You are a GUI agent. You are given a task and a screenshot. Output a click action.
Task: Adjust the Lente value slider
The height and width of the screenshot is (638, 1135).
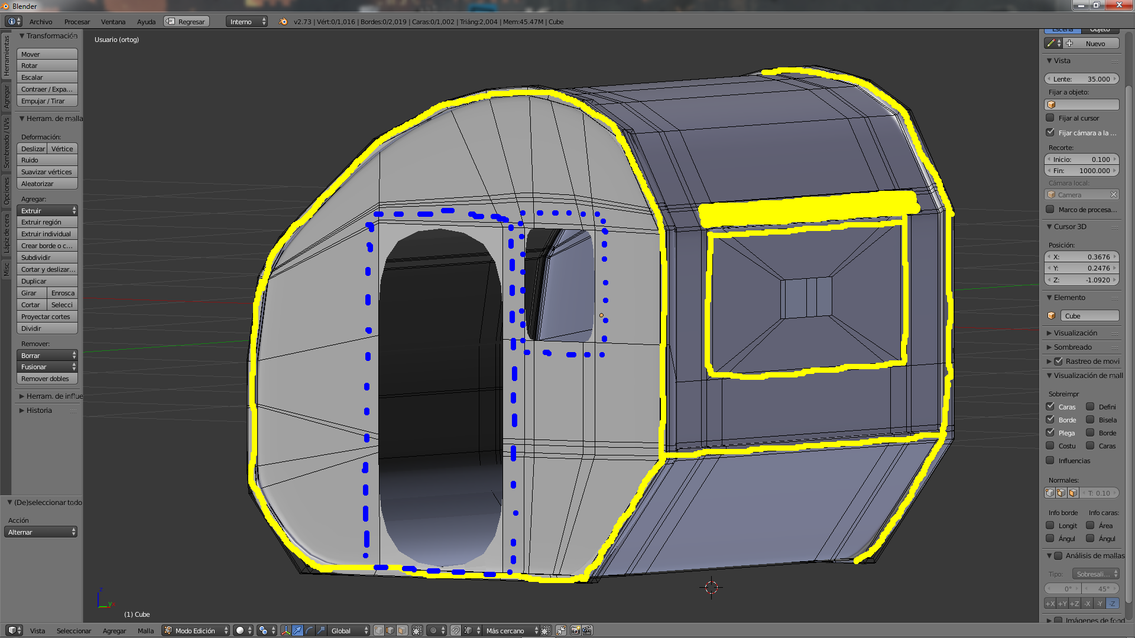pyautogui.click(x=1081, y=79)
